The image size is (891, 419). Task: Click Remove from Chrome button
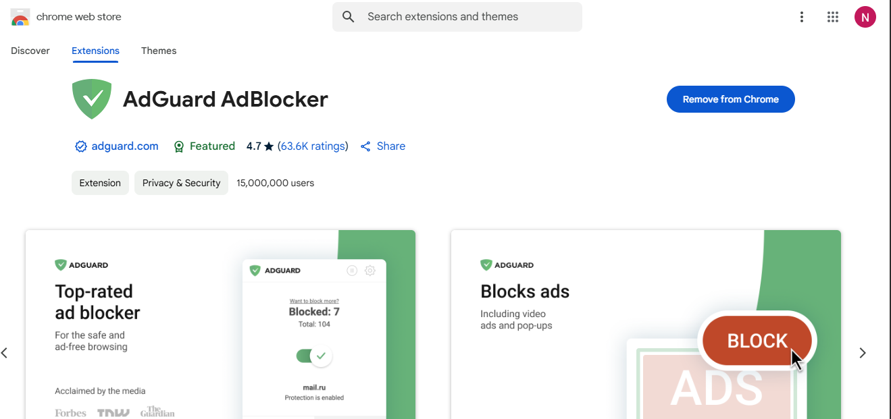[730, 99]
